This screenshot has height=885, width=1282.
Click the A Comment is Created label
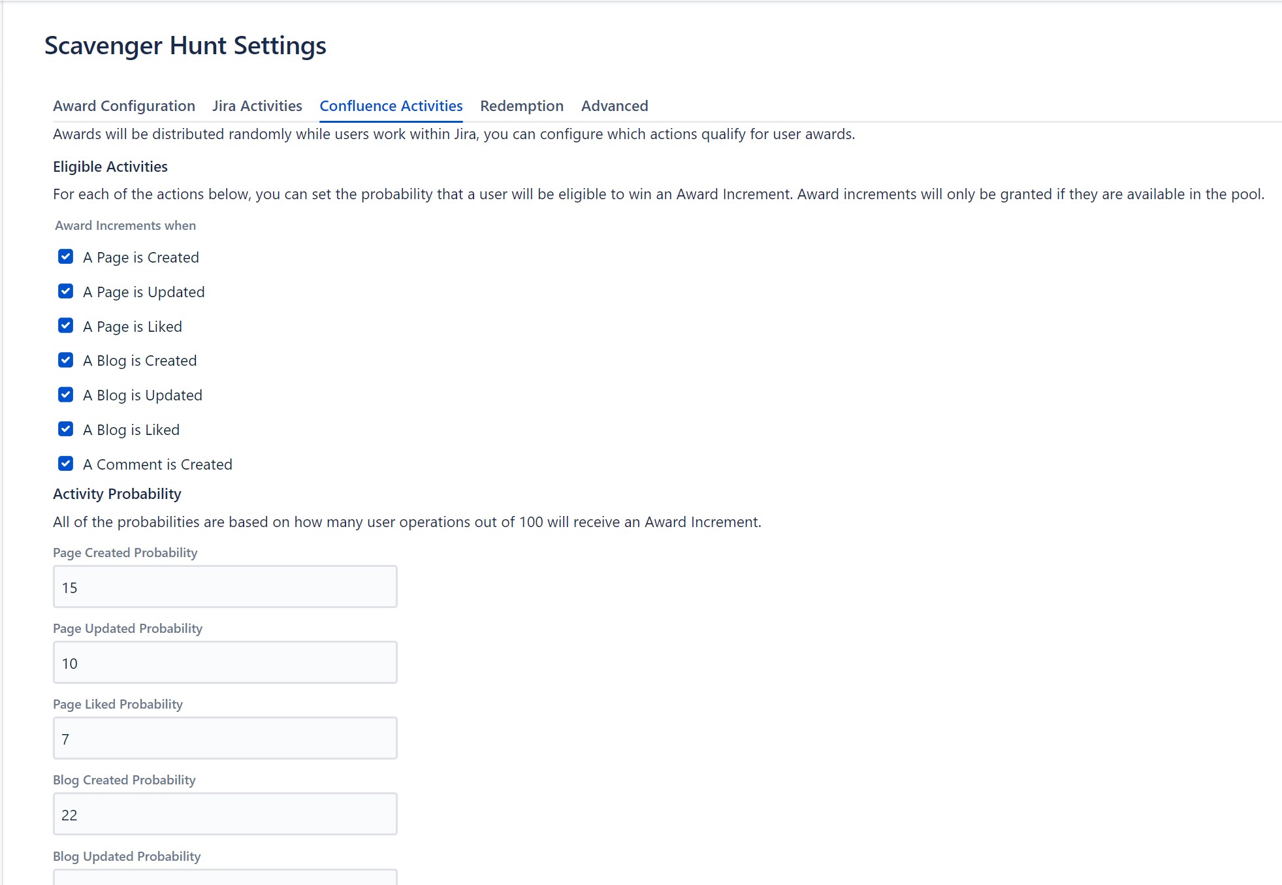pyautogui.click(x=157, y=464)
